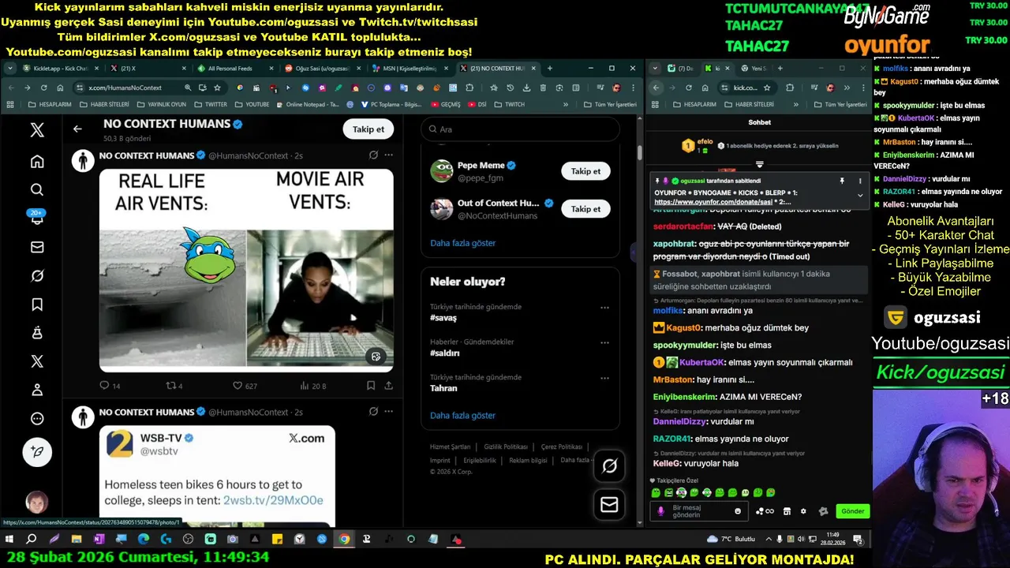Viewport: 1010px width, 568px height.
Task: Open HABER SİTELERİ bookmark folder in x.com window
Action: coord(103,104)
